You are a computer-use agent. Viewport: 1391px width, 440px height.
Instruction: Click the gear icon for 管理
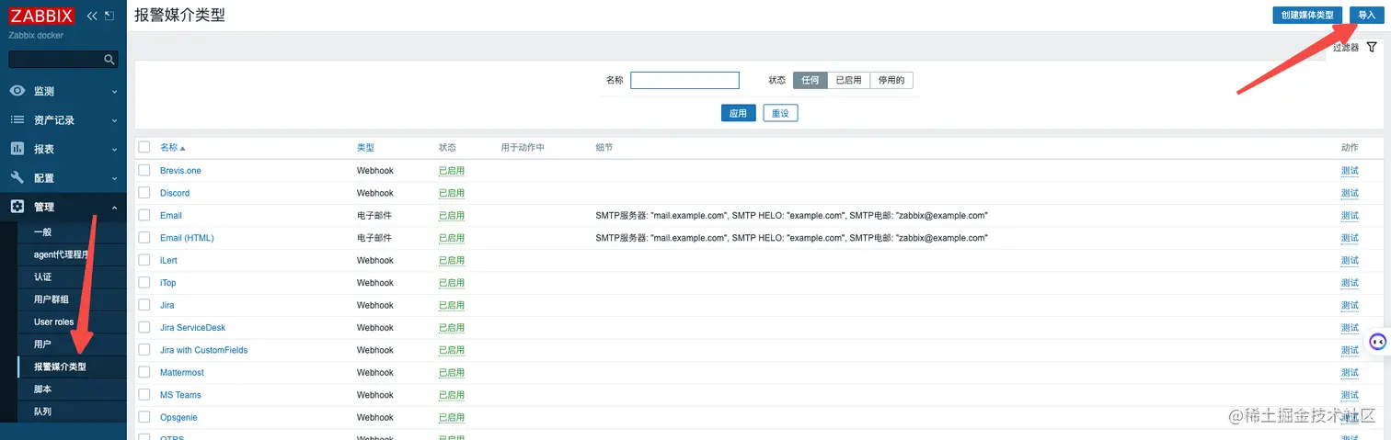pos(17,207)
